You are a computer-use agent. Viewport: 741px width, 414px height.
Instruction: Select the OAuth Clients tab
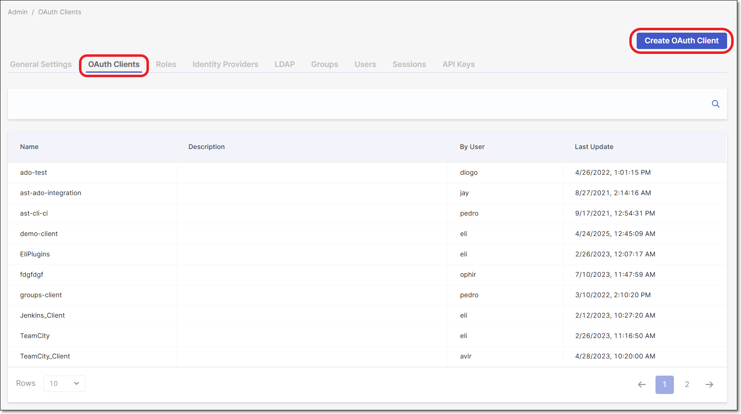coord(114,65)
